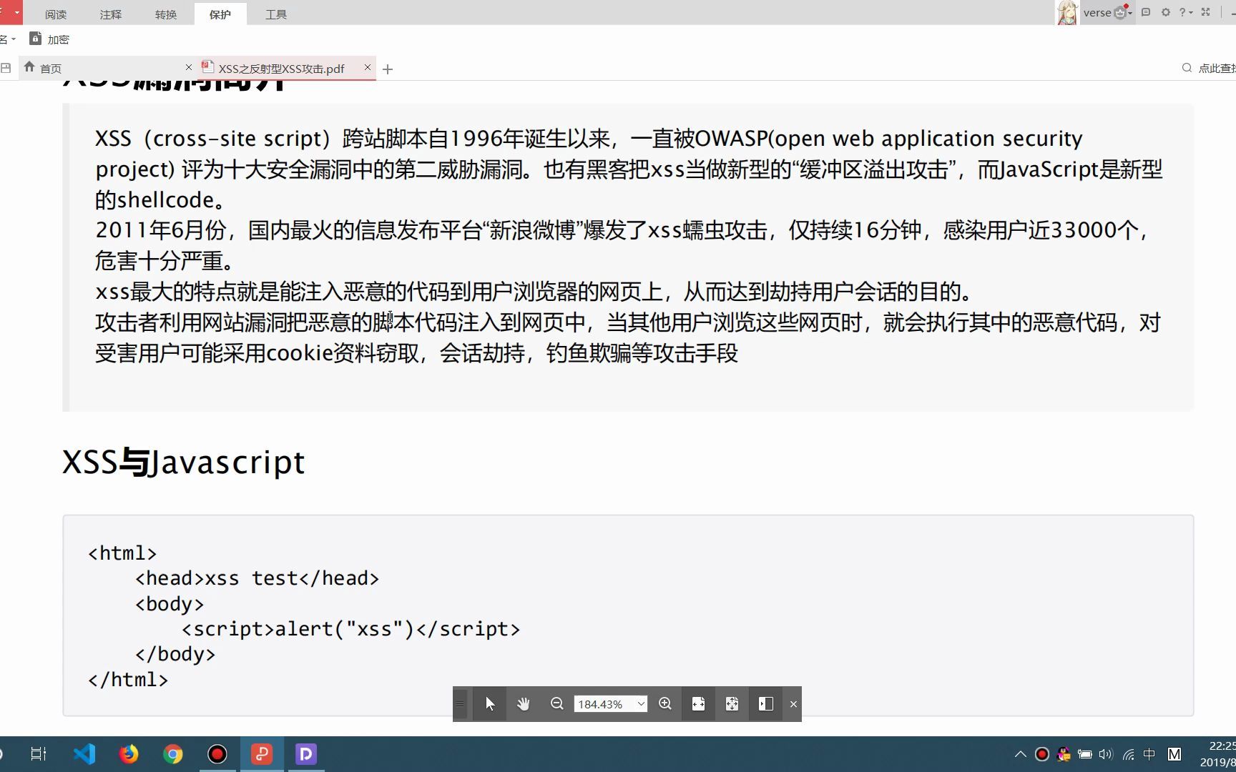Open Firefox from the taskbar
Image resolution: width=1236 pixels, height=772 pixels.
pos(129,754)
